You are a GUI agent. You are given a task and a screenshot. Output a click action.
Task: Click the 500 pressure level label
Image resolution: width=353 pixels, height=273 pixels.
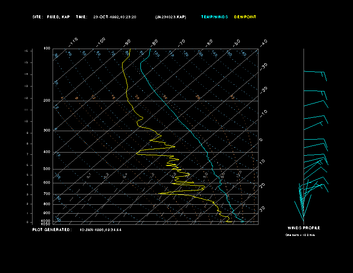[x=47, y=169]
